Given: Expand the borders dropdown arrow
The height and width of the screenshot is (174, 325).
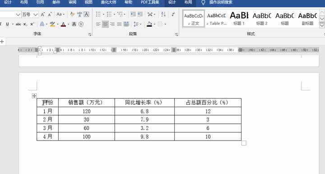Looking at the screenshot, I should point(165,24).
